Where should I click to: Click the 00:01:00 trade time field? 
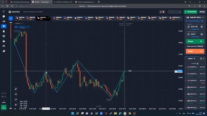(195, 27)
